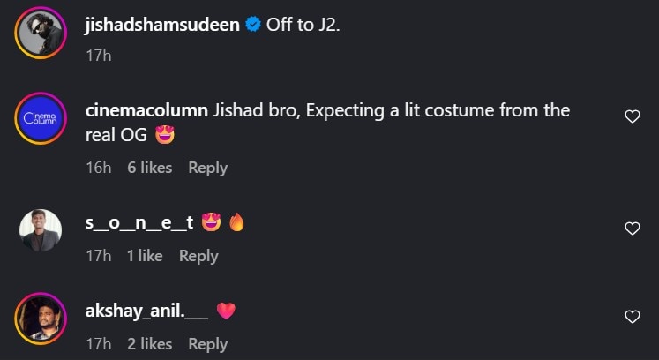Open akshay_anil.___'s profile avatar
The image size is (659, 360).
[40, 319]
